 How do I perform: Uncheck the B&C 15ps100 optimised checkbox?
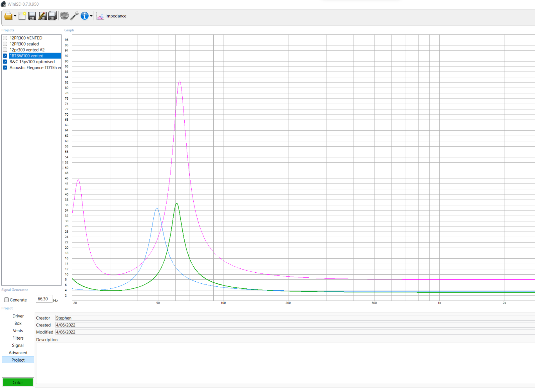click(5, 61)
